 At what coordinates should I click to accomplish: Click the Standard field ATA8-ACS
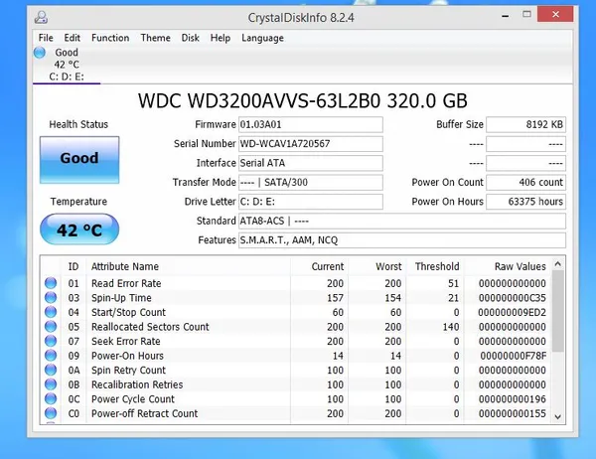click(x=402, y=221)
